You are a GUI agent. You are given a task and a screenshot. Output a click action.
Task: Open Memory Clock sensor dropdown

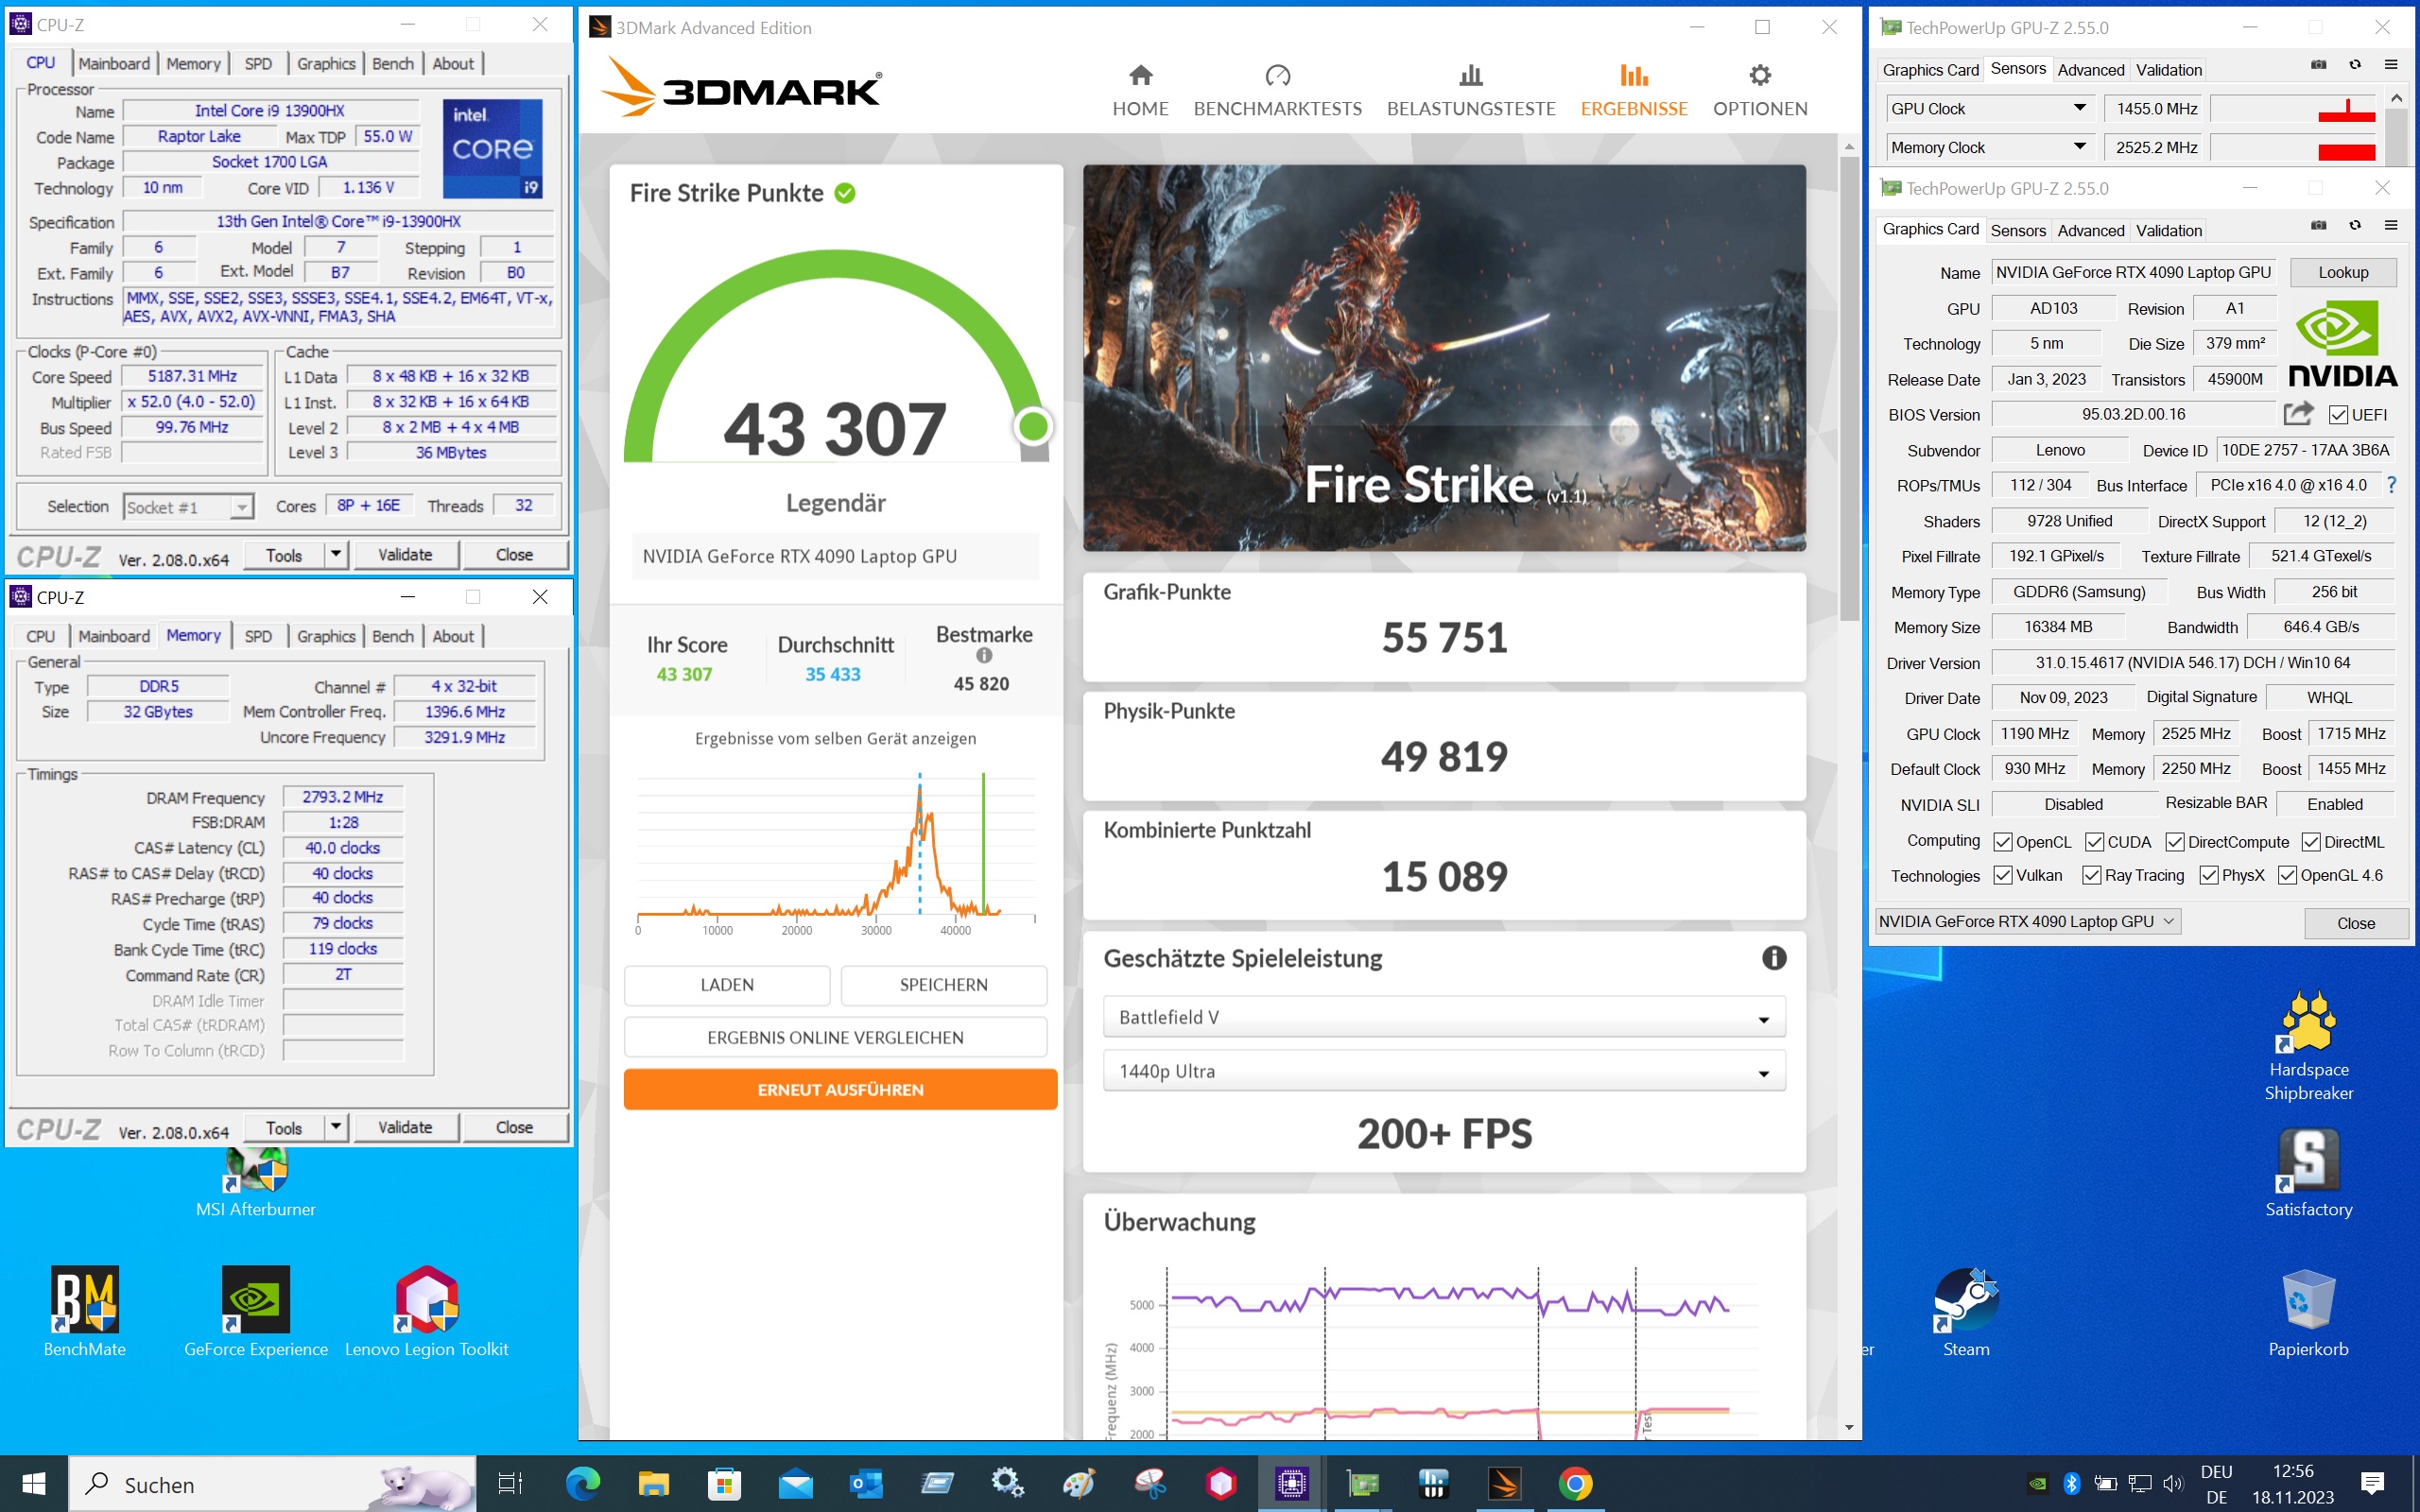click(1988, 147)
